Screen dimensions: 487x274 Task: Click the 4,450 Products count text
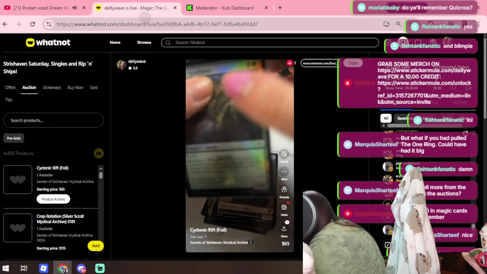coord(18,153)
